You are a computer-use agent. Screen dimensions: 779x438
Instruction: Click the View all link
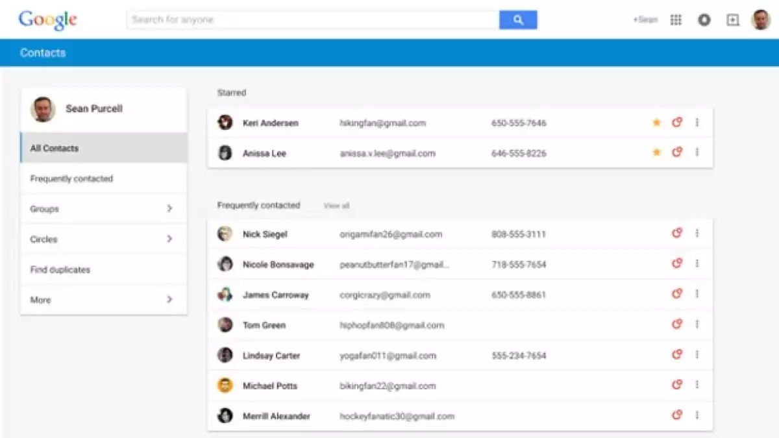click(336, 206)
